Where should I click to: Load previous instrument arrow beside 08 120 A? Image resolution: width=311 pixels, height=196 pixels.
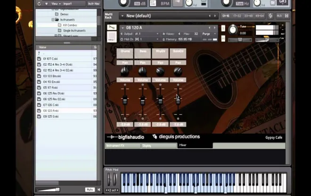[209, 28]
